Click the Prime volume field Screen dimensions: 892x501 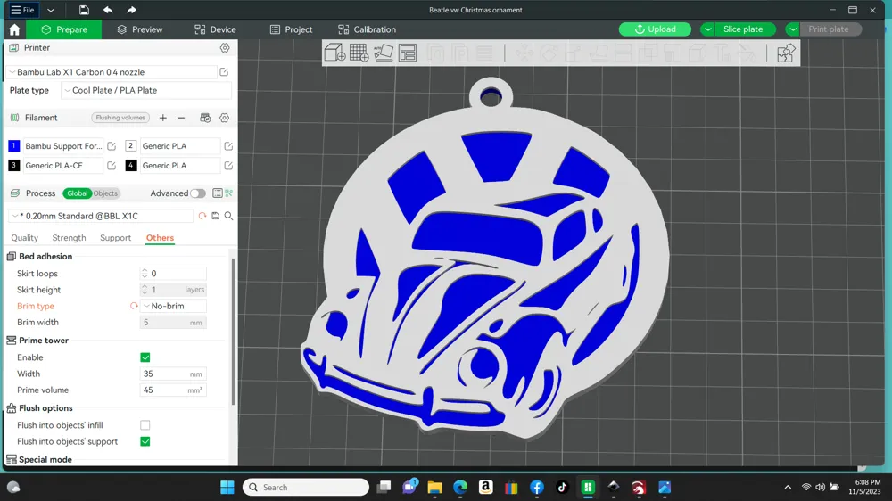pos(173,390)
